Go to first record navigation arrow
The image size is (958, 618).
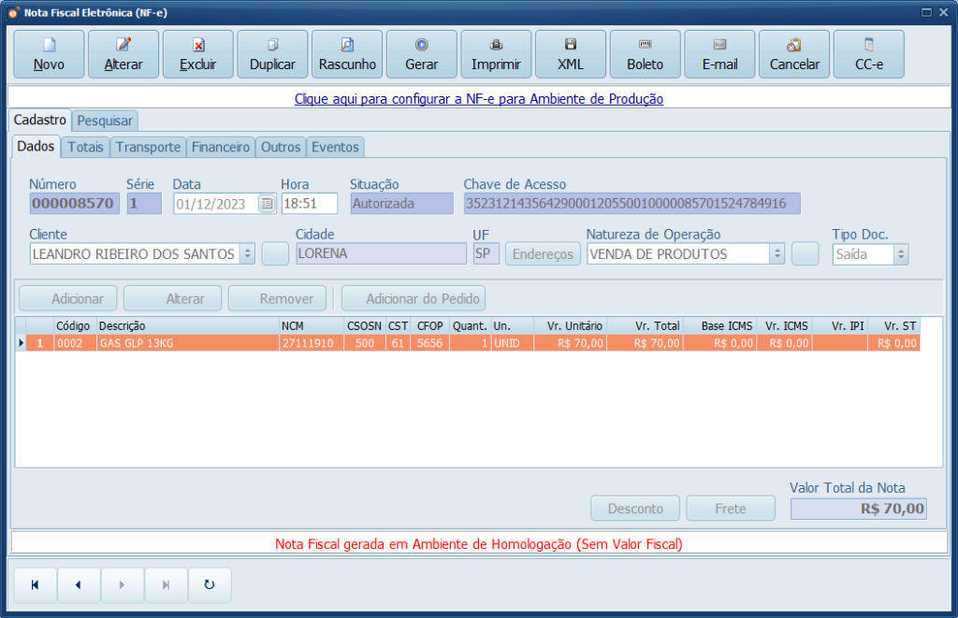(x=36, y=585)
